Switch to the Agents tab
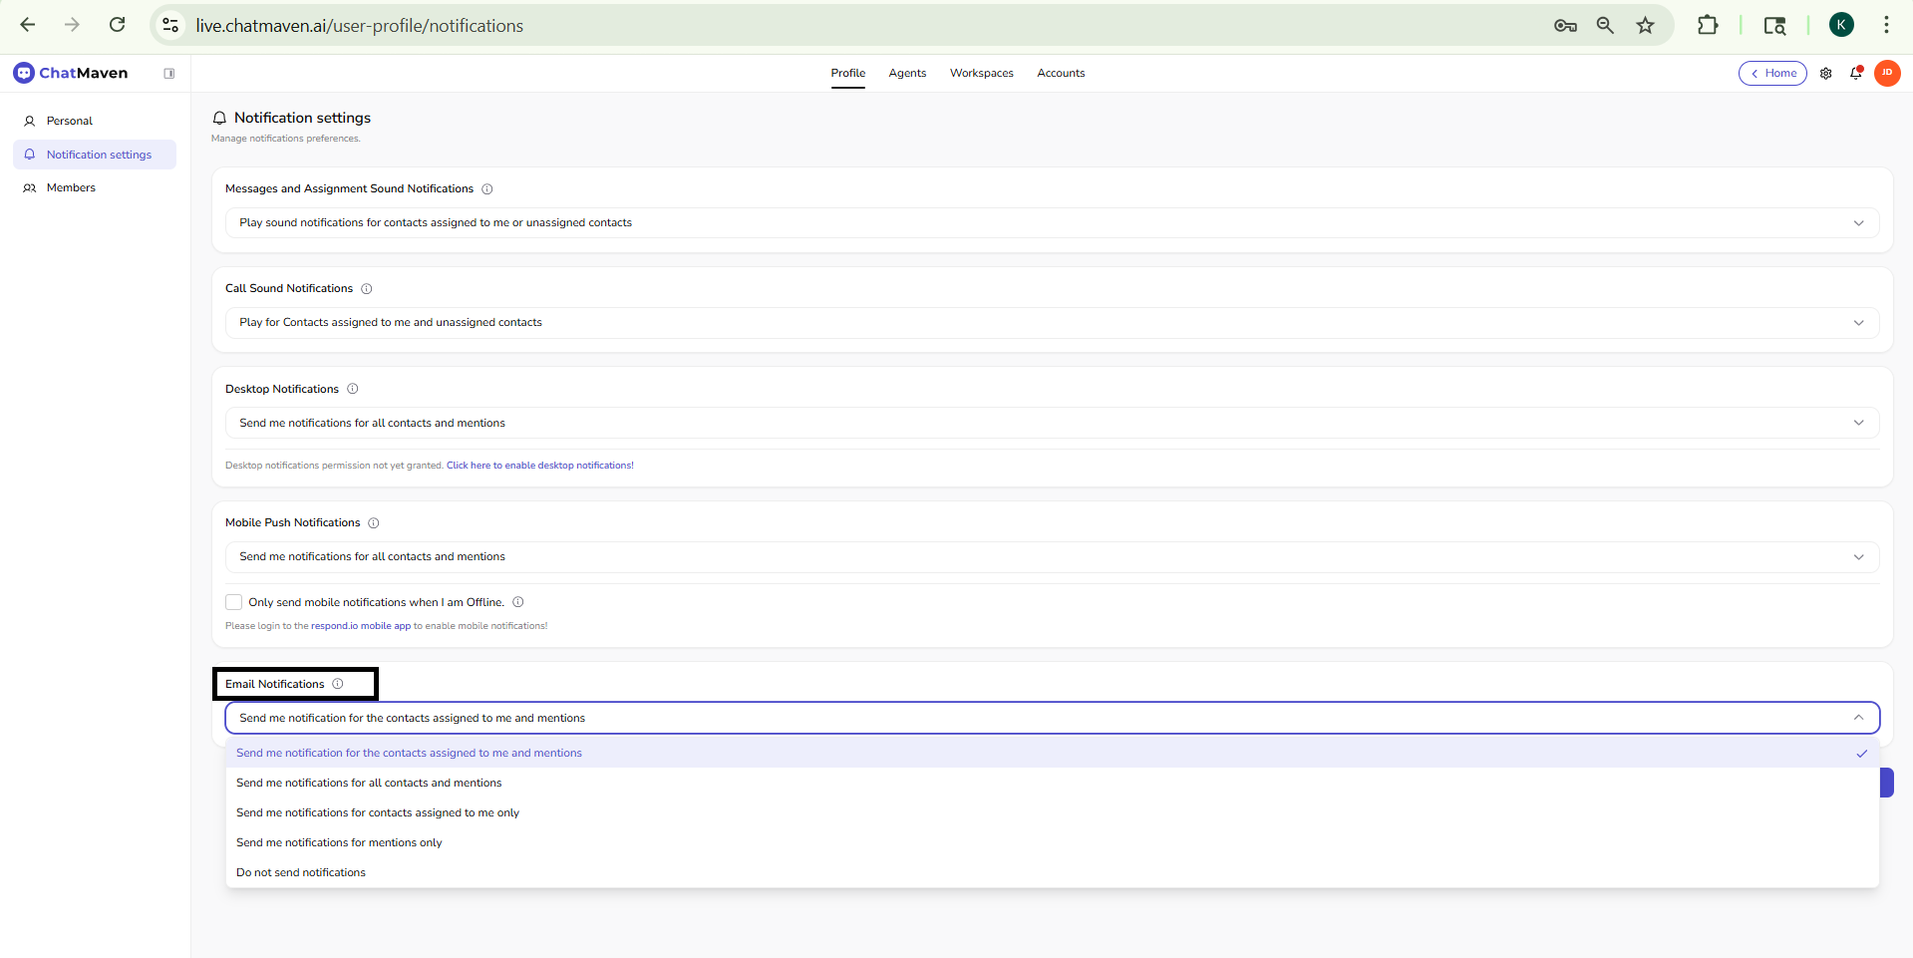1913x958 pixels. coord(907,74)
